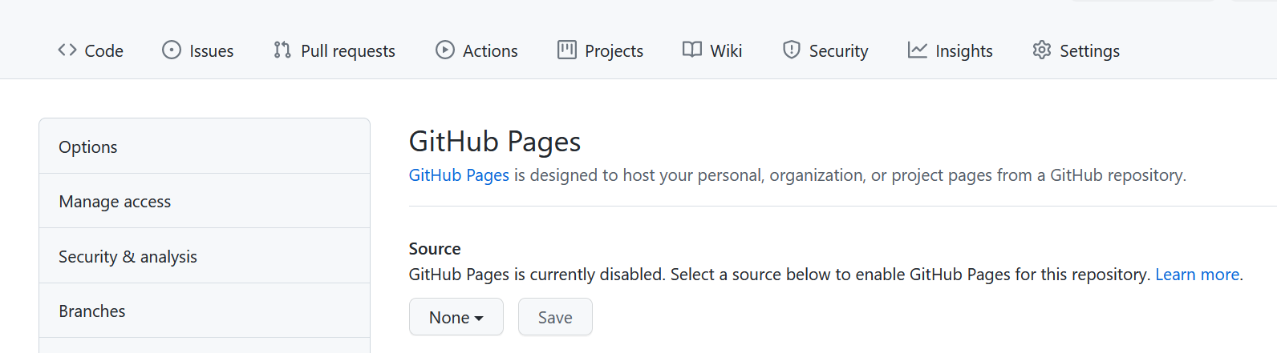This screenshot has width=1277, height=353.
Task: Click the Insights graph icon
Action: click(x=918, y=50)
